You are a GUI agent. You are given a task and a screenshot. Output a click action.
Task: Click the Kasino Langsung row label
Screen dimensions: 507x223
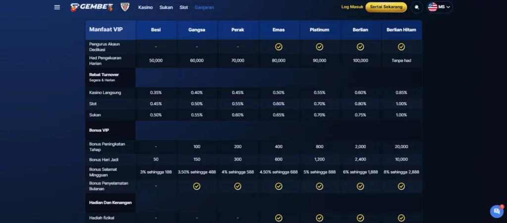[105, 92]
